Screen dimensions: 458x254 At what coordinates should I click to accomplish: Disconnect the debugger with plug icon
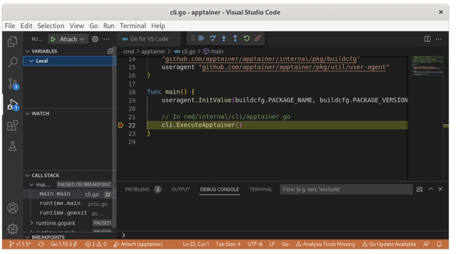point(258,38)
